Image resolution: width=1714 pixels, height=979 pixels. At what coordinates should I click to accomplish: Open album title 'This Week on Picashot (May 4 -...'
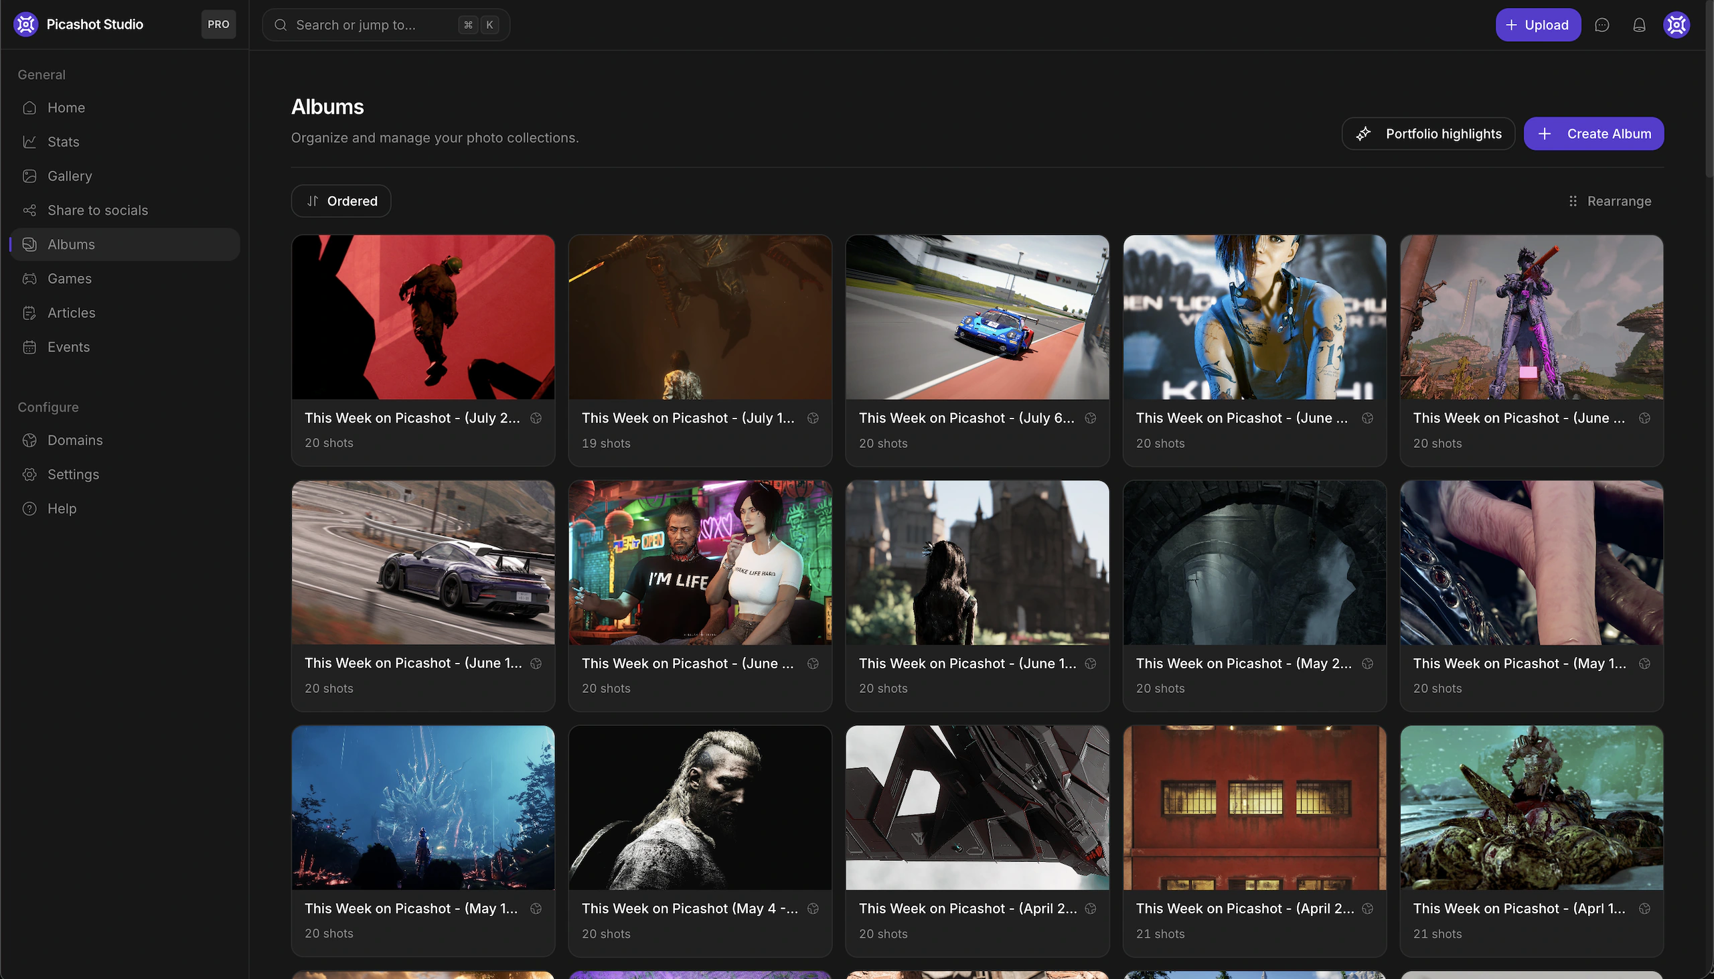[x=690, y=909]
